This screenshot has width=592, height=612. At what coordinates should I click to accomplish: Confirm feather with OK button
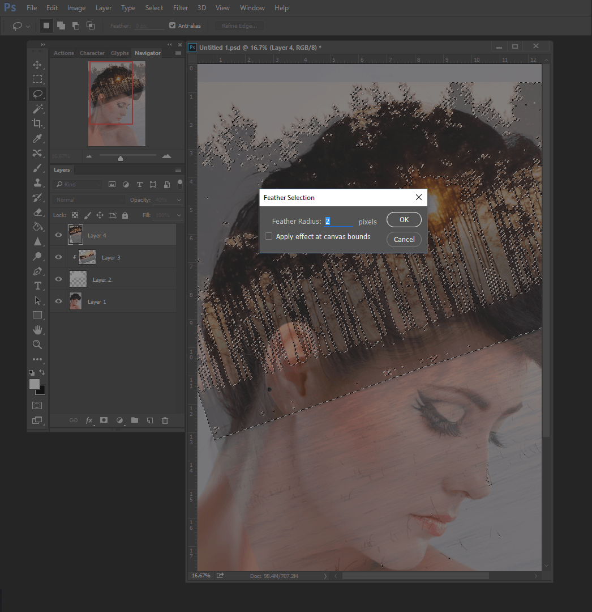coord(404,220)
